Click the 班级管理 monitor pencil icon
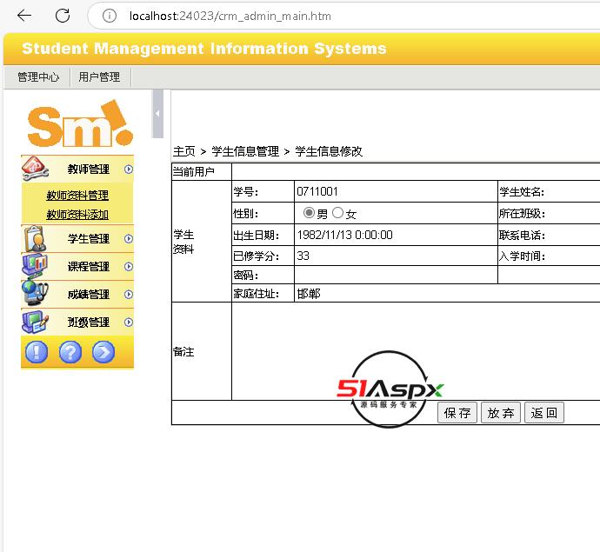 point(34,322)
